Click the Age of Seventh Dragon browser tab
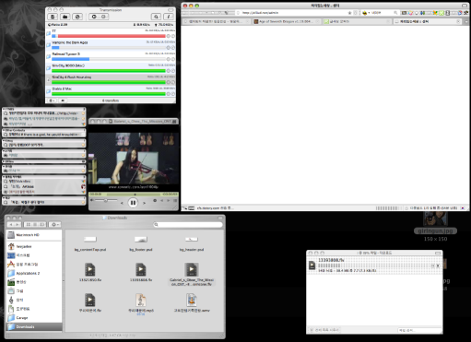 tap(287, 21)
